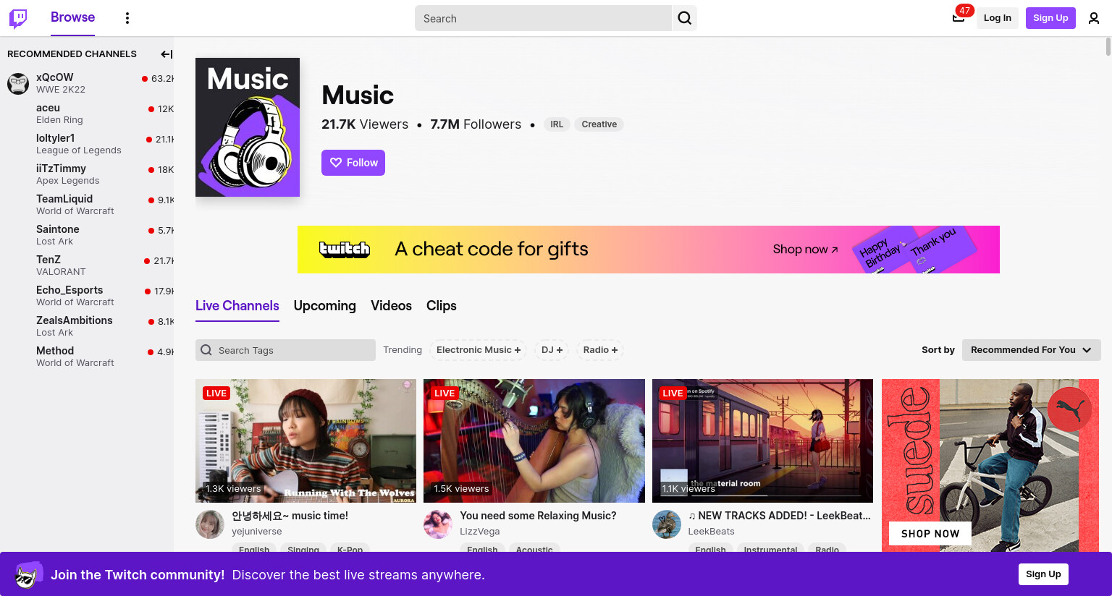Image resolution: width=1112 pixels, height=596 pixels.
Task: Click the yejuniverse streamer avatar
Action: click(x=210, y=524)
